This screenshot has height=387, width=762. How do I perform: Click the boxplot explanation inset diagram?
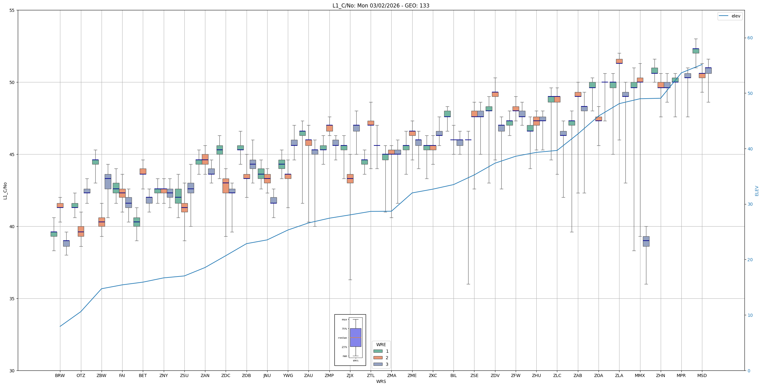(350, 340)
